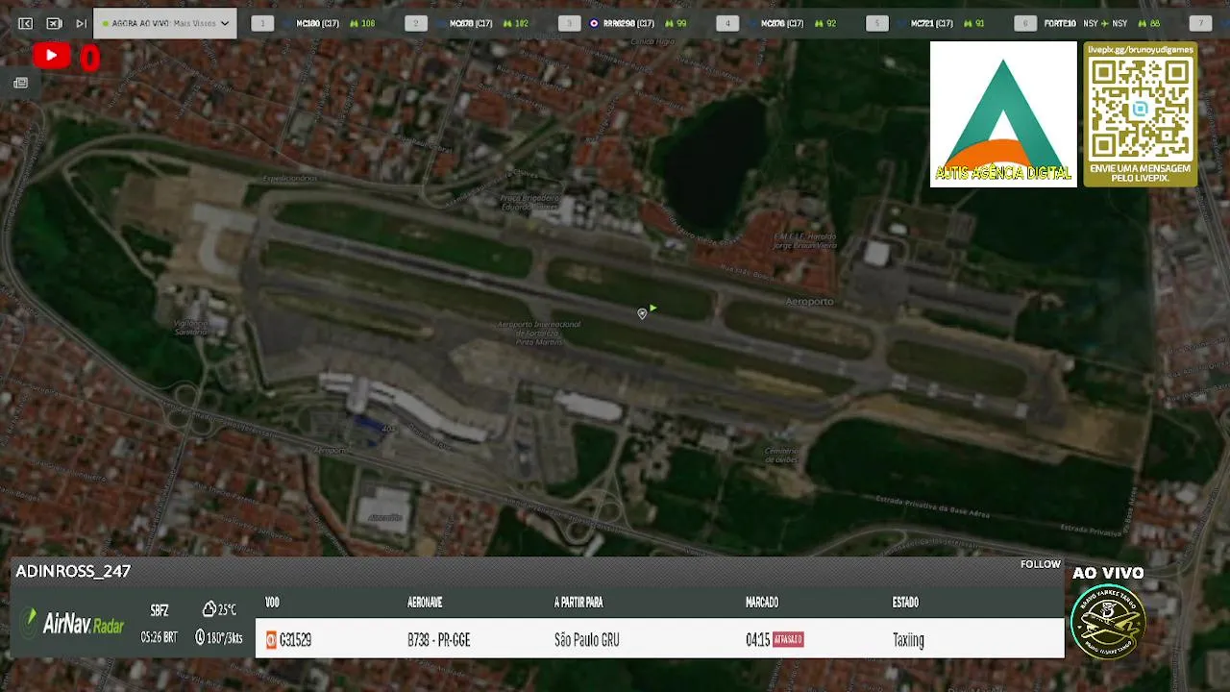Click the red ATRASADO delay badge
This screenshot has height=692, width=1230.
coord(788,639)
